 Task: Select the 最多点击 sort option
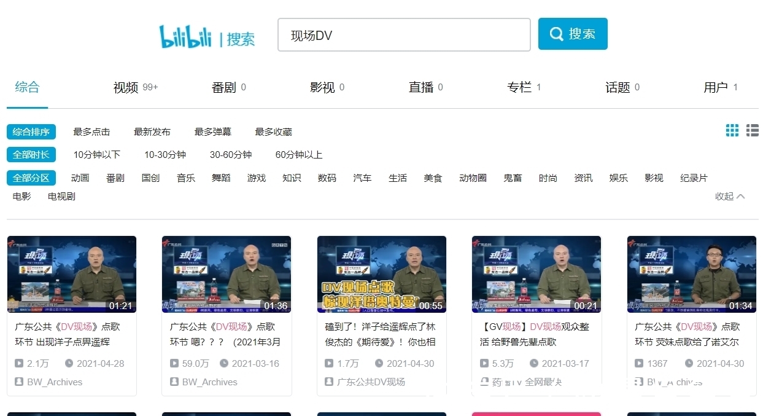pyautogui.click(x=91, y=131)
